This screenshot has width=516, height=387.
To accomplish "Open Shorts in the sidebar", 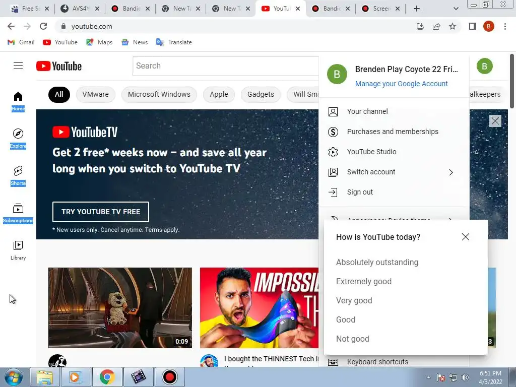I will (18, 176).
